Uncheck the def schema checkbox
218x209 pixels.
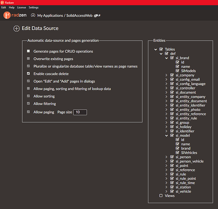(167, 54)
